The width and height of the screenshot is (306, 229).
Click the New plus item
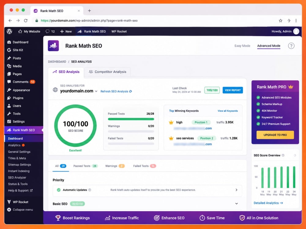point(66,31)
